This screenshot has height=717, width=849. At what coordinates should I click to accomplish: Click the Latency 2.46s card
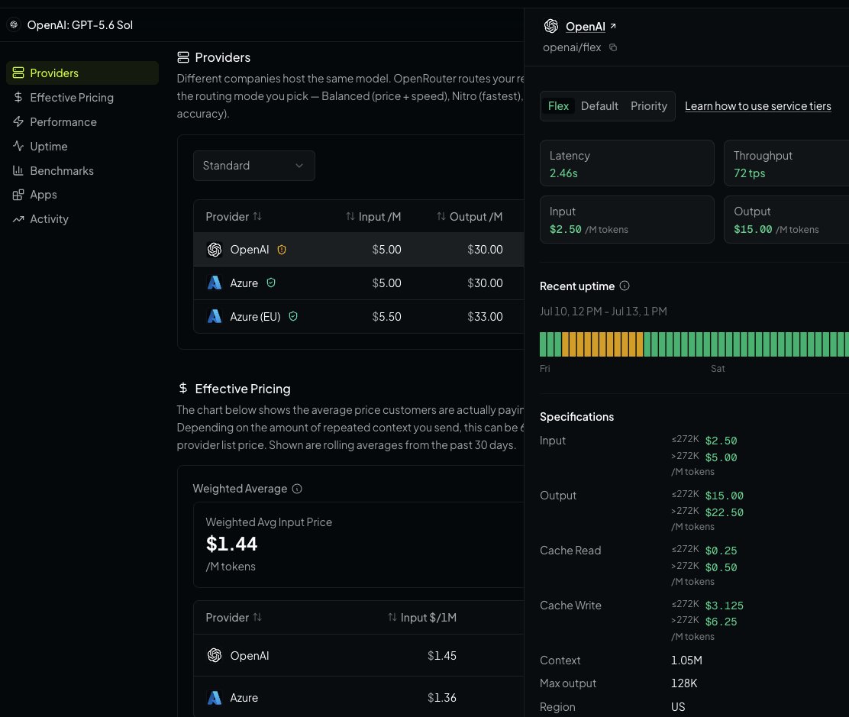(x=627, y=163)
